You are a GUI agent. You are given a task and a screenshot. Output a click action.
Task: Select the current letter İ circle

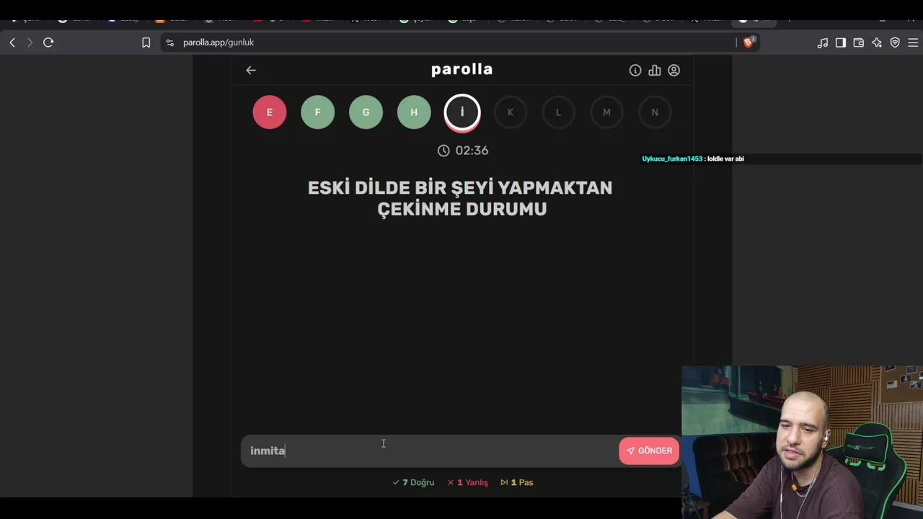click(462, 112)
